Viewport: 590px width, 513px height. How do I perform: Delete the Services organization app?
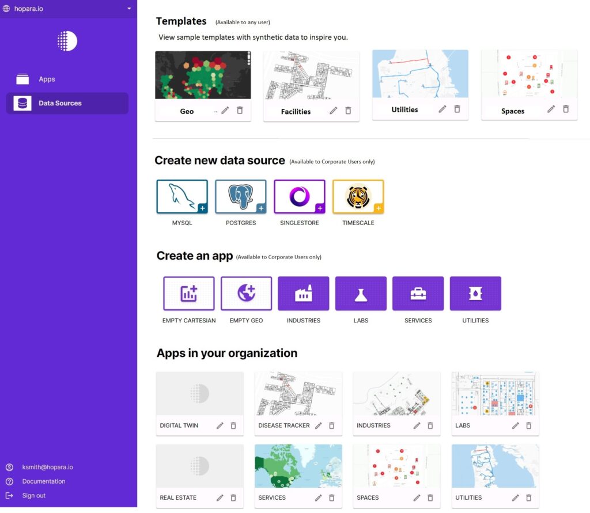pos(331,497)
